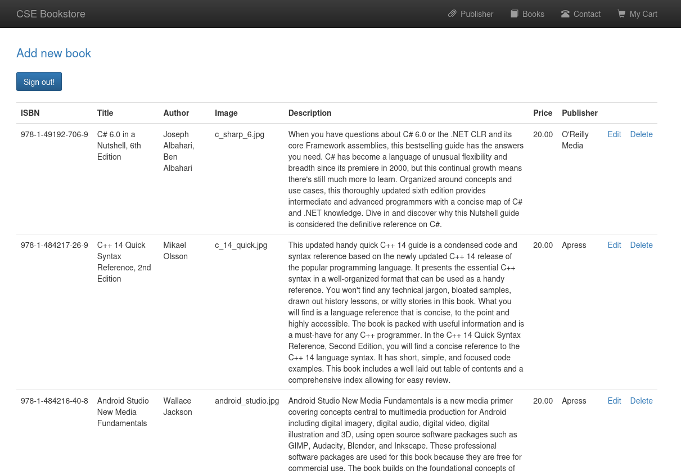View My Cart
Image resolution: width=681 pixels, height=475 pixels.
click(x=638, y=14)
